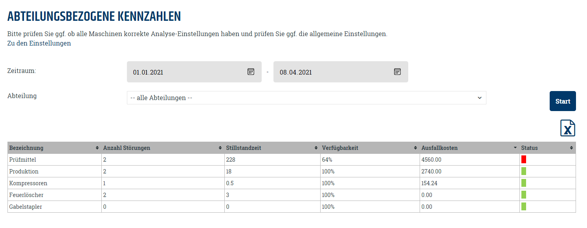This screenshot has width=587, height=228.
Task: Sort by Stillstandzeit column arrows
Action: pyautogui.click(x=316, y=148)
